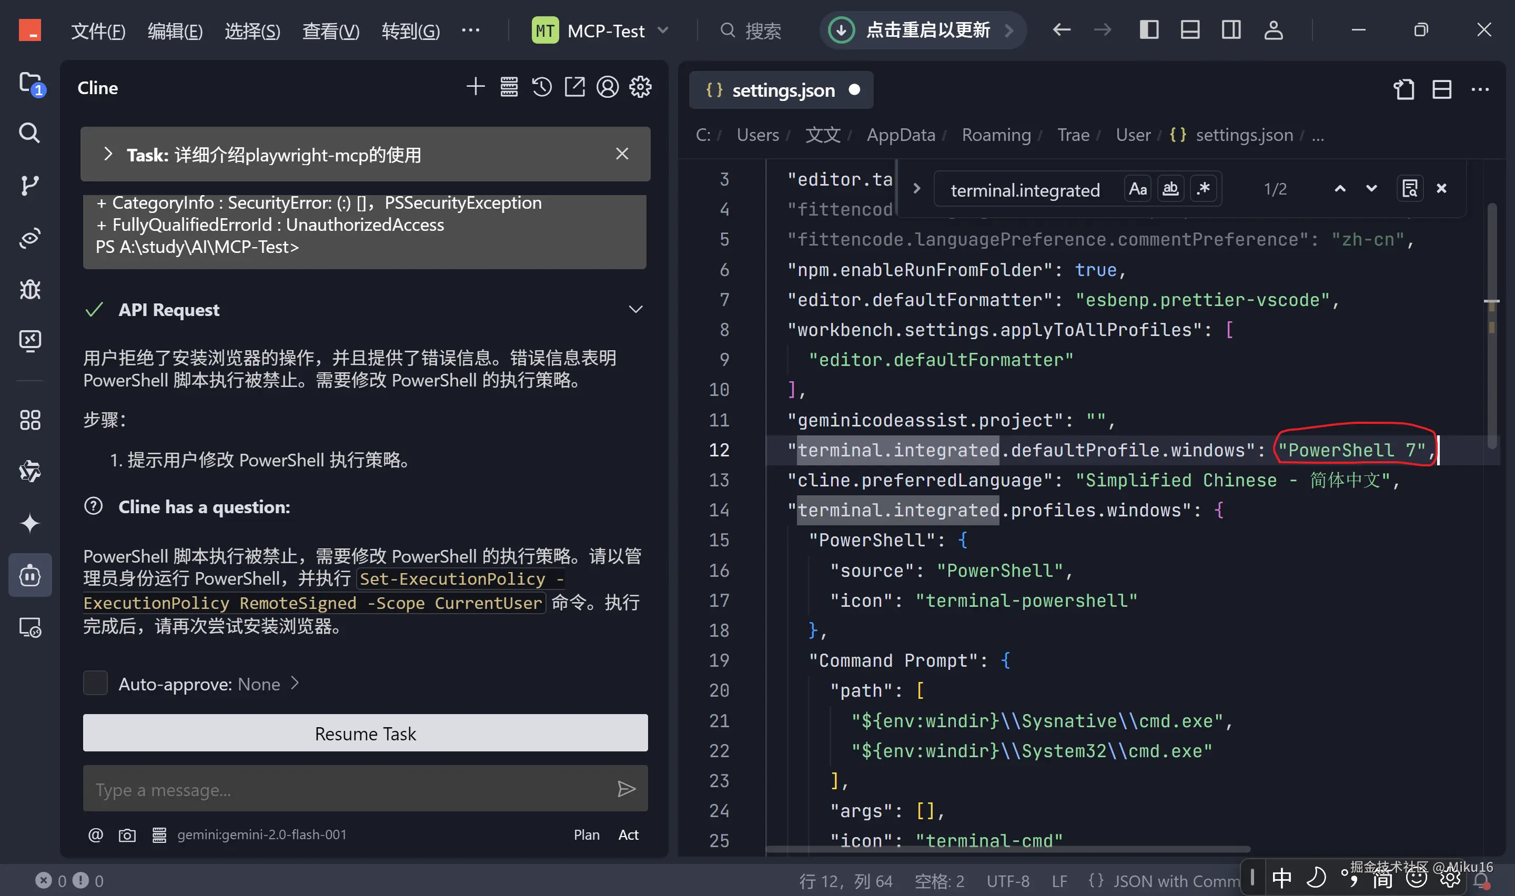
Task: Open the 编辑(E) menu
Action: [x=175, y=30]
